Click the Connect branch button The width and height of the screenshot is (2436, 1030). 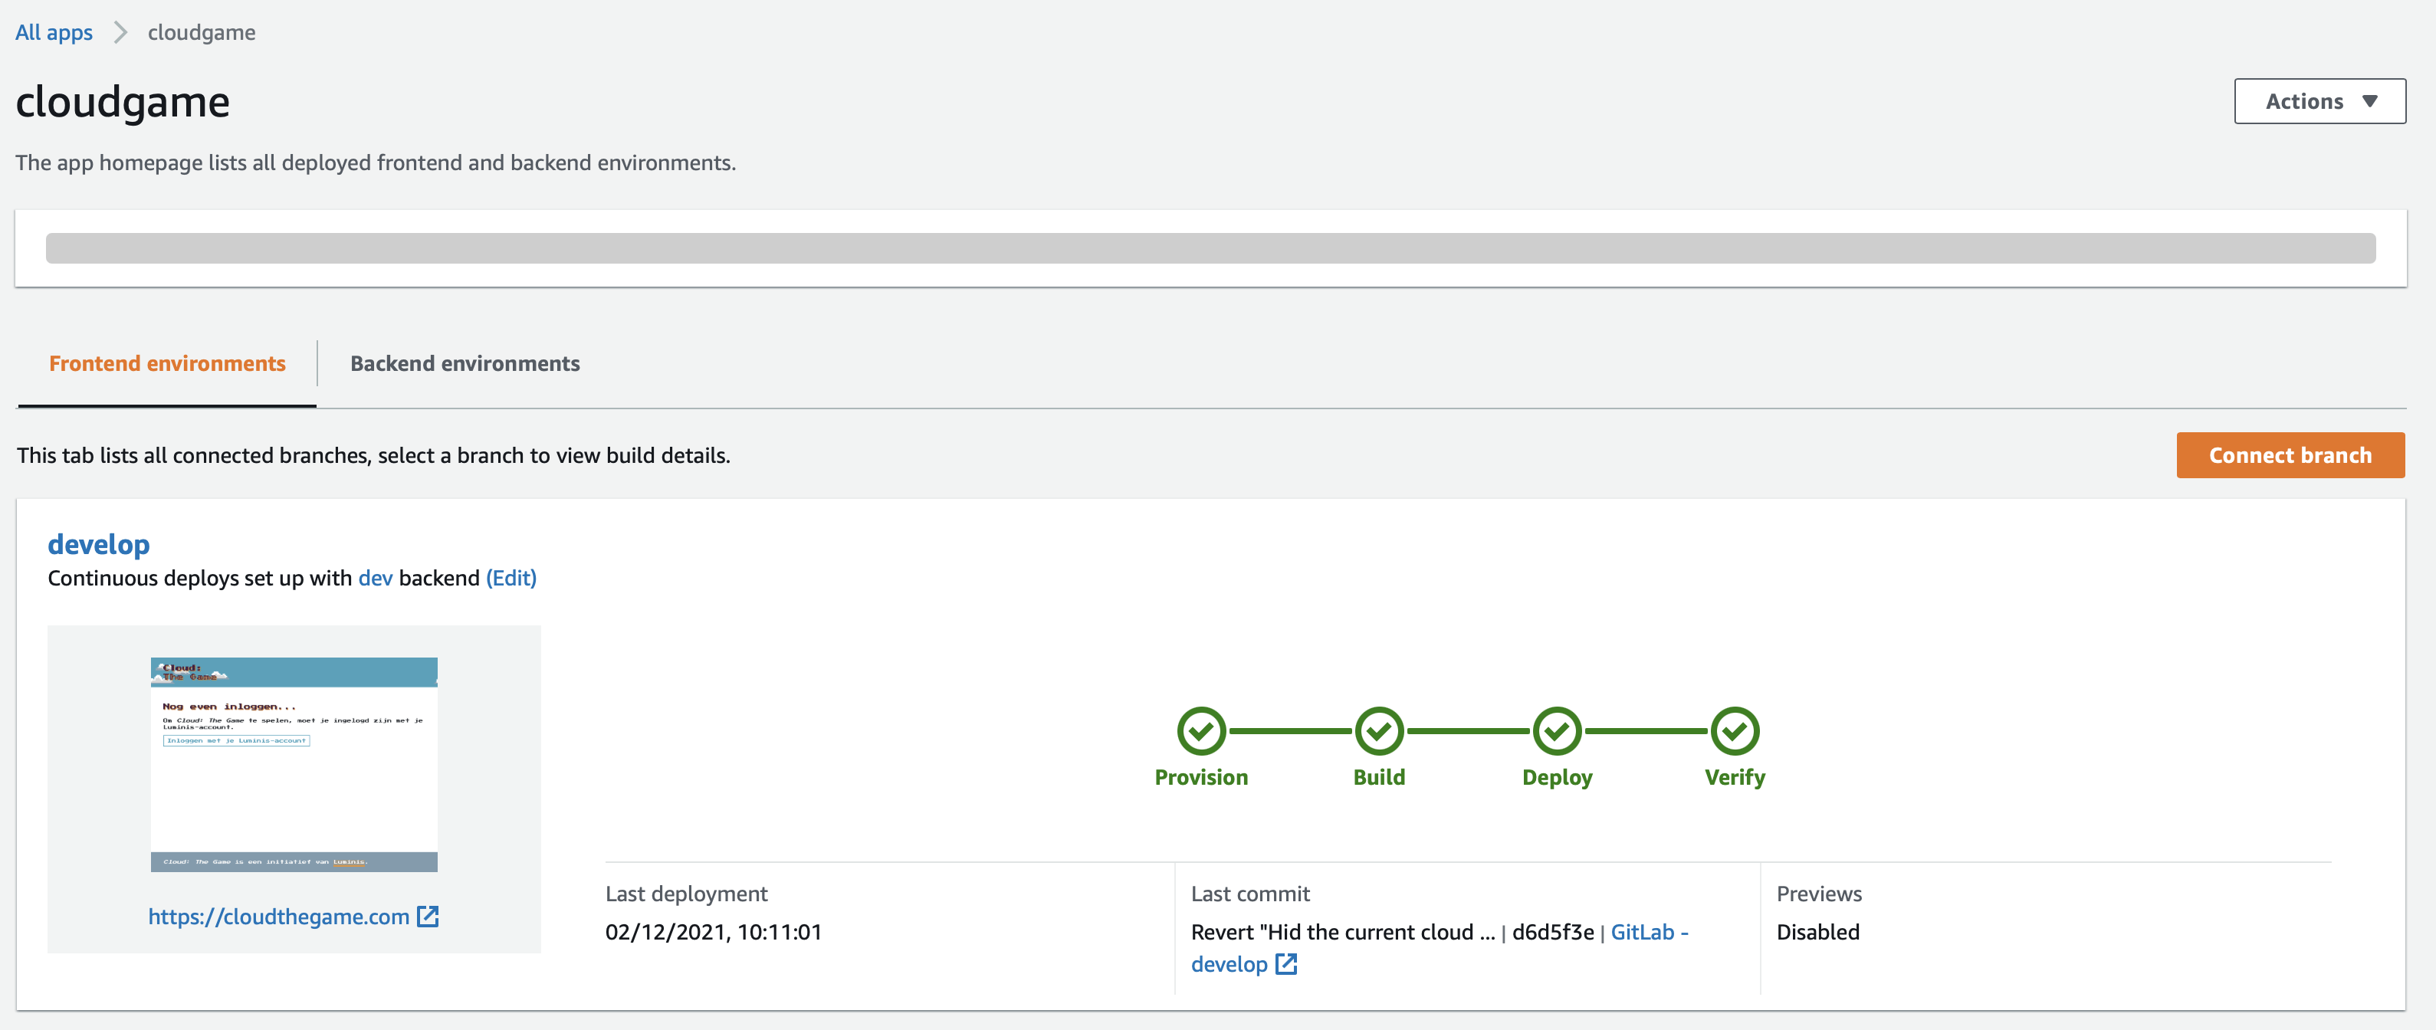coord(2290,455)
